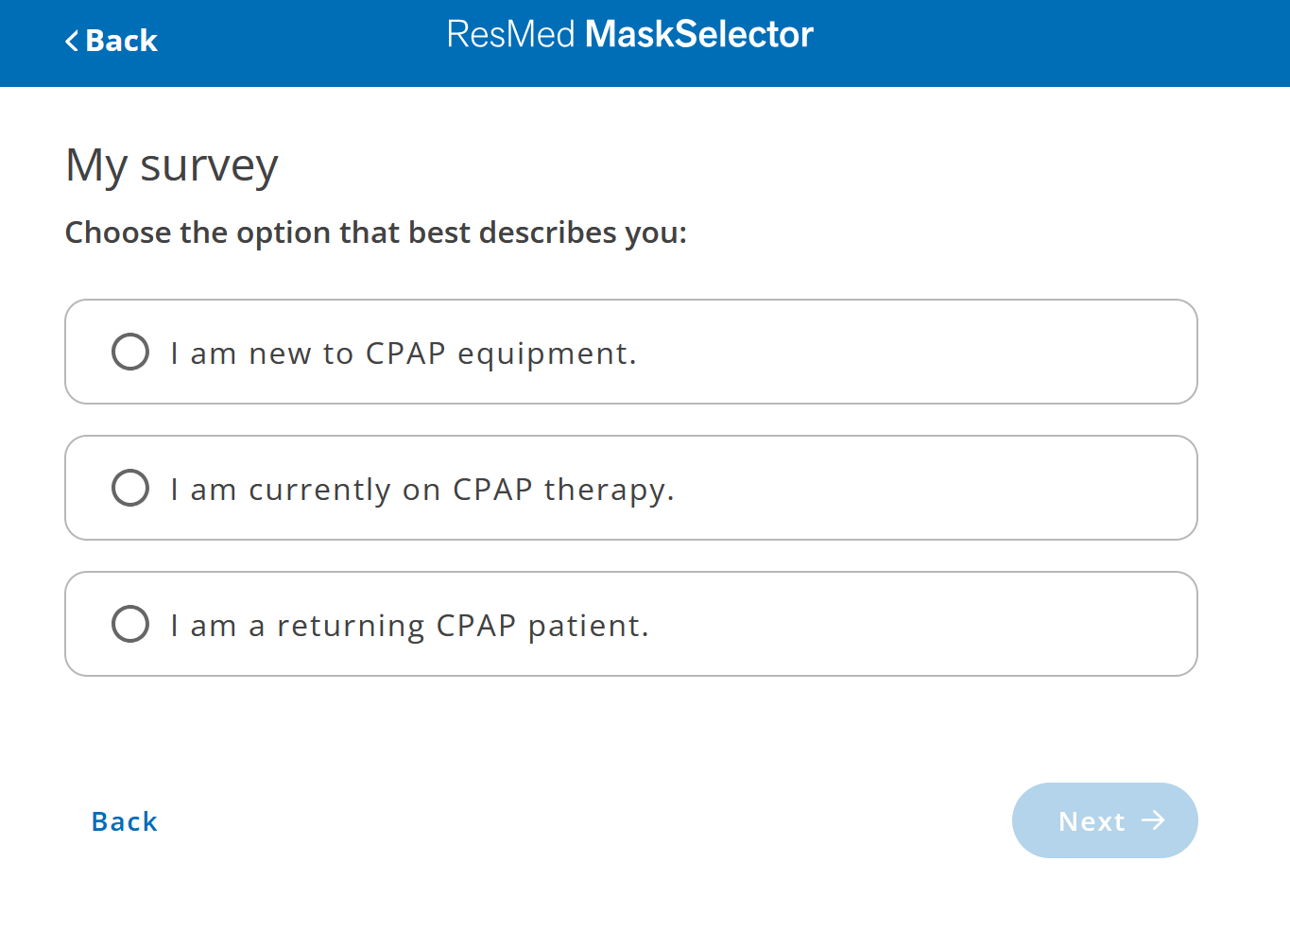The image size is (1290, 931).
Task: Select the radio button for new CPAP users
Action: (x=130, y=351)
